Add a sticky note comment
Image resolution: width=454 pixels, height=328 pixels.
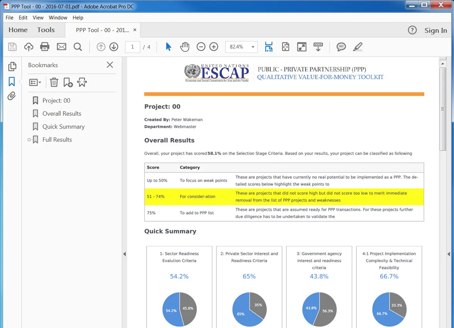coord(341,47)
